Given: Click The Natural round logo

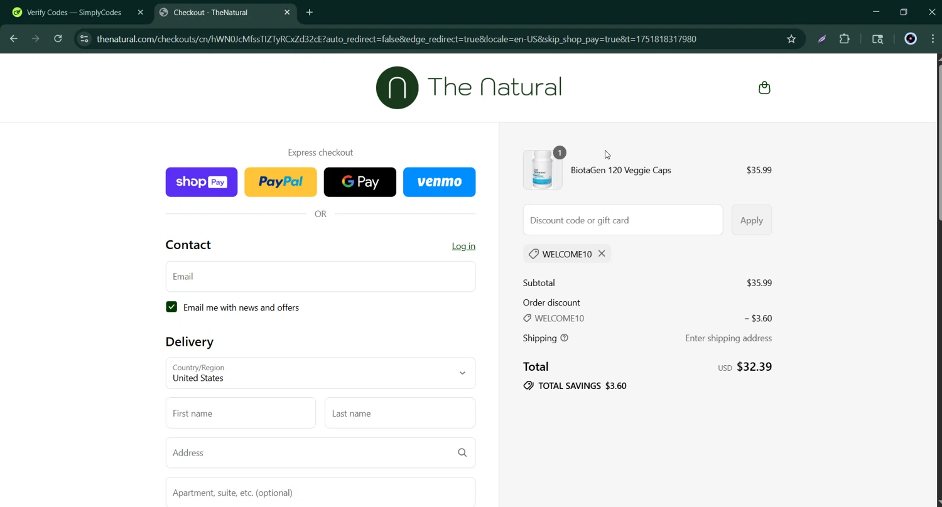Looking at the screenshot, I should (397, 88).
